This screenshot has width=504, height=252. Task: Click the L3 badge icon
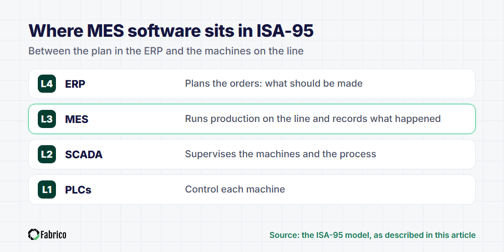47,119
